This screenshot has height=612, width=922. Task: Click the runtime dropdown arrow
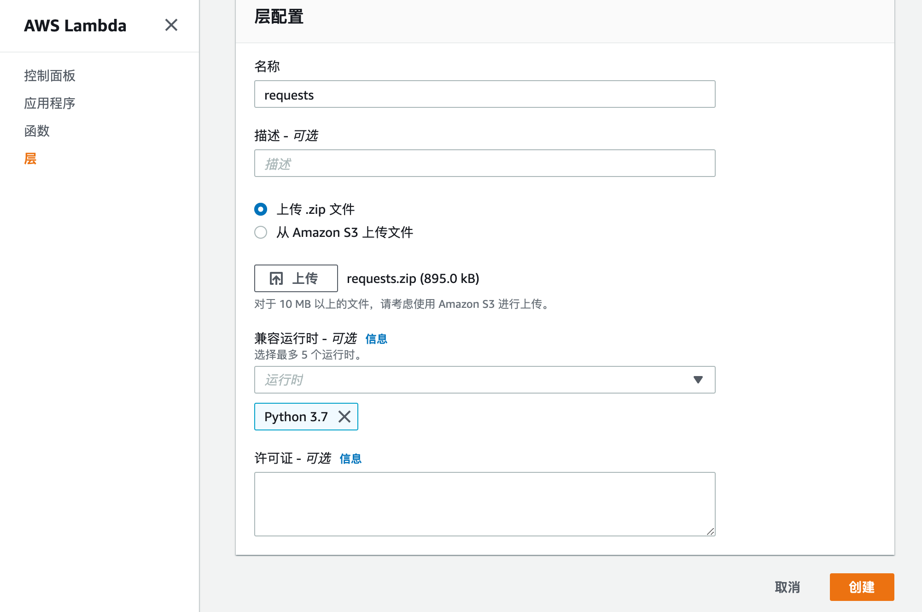698,380
